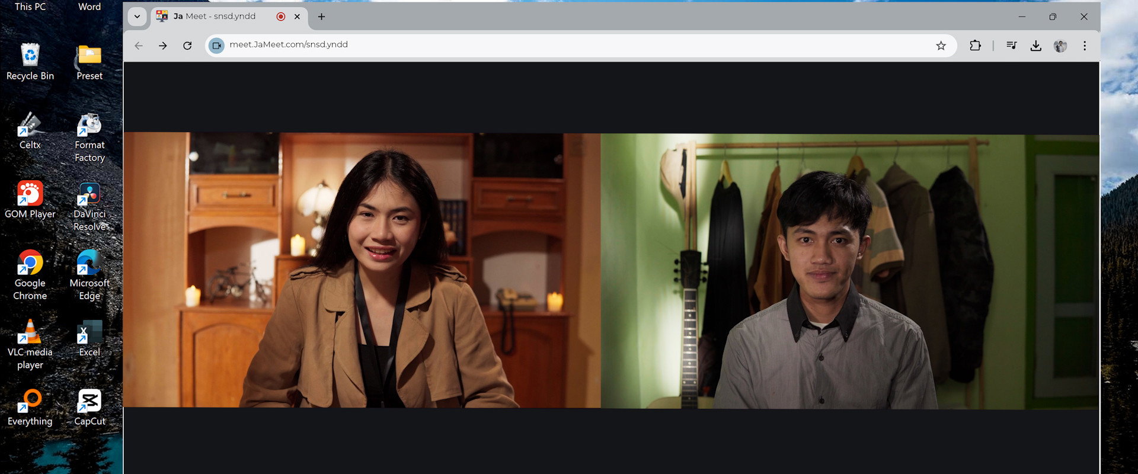Open Chrome's three-dot menu

[1085, 46]
